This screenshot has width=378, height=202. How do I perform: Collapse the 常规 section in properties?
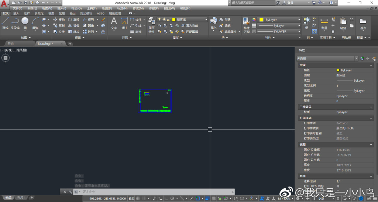pyautogui.click(x=371, y=65)
